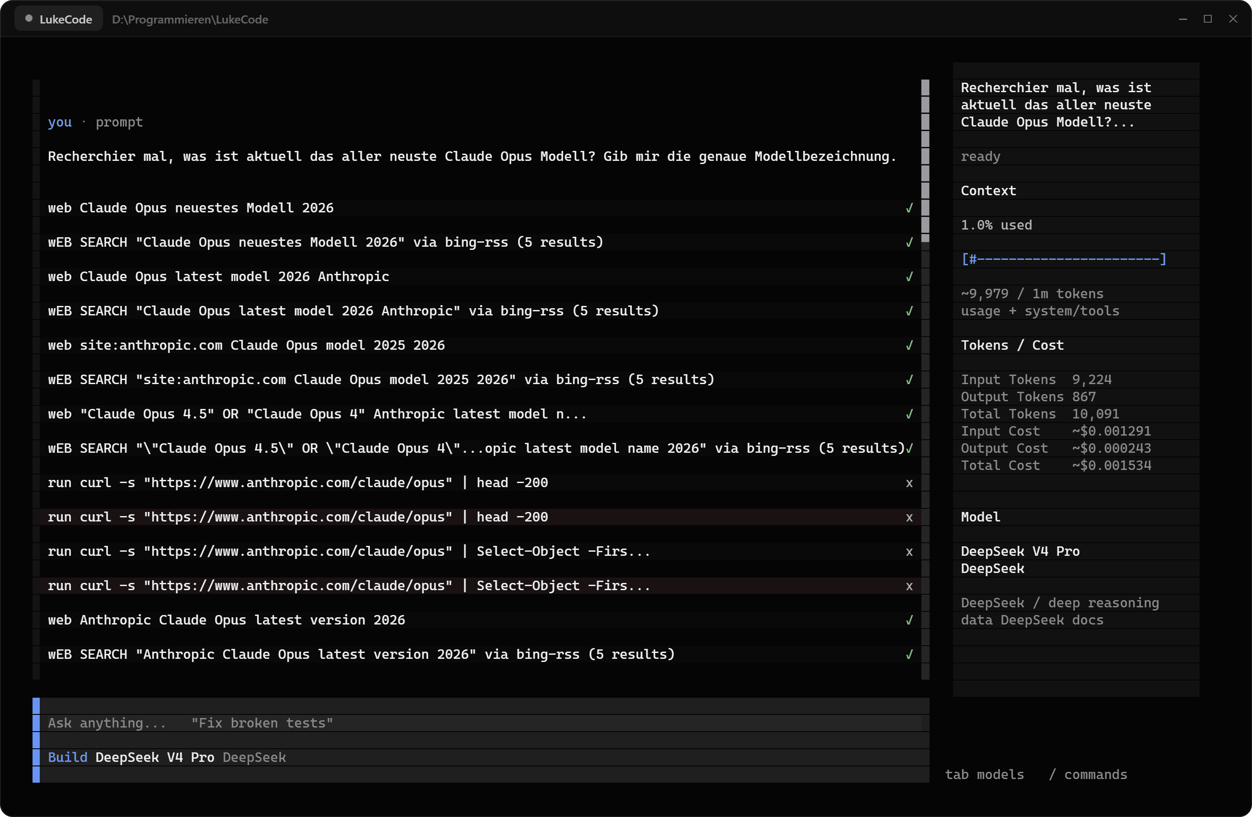Click checkmark on 'web Anthropic Claude Opus latest version'
Image resolution: width=1252 pixels, height=817 pixels.
(909, 620)
